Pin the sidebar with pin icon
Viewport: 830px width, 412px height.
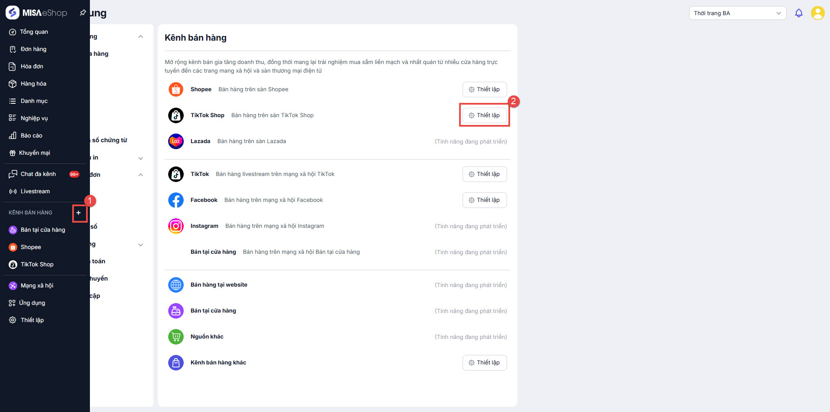[83, 13]
